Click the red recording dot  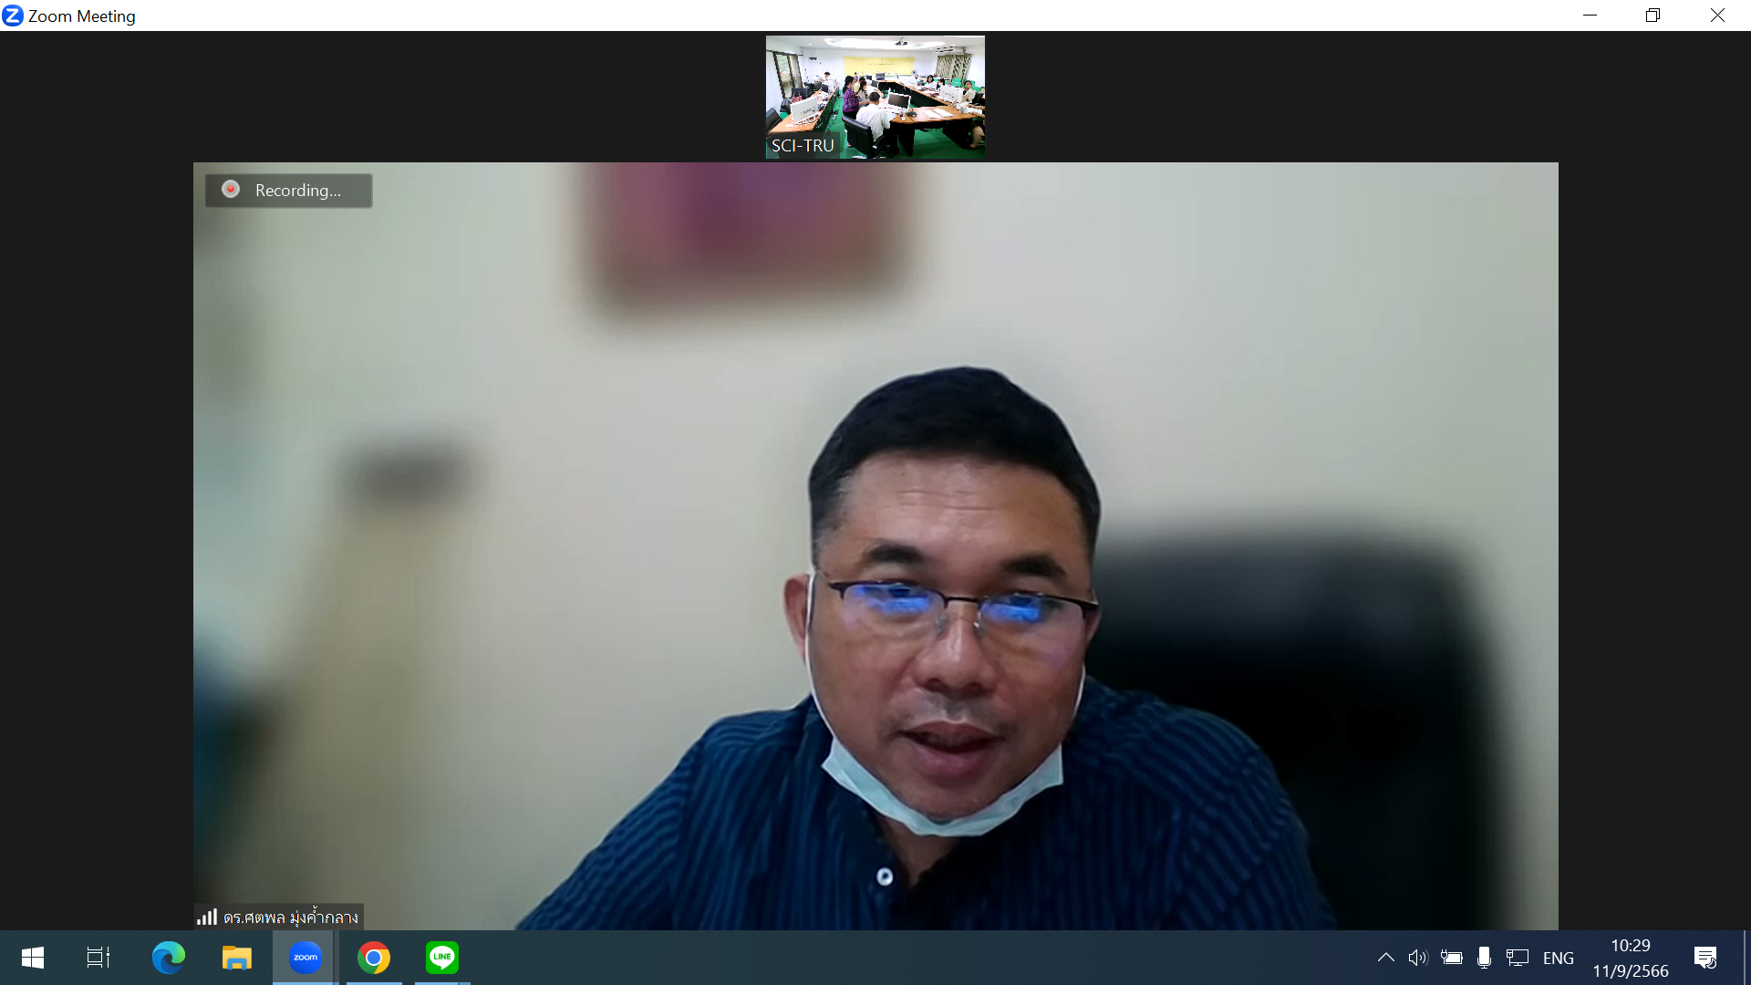(x=231, y=189)
